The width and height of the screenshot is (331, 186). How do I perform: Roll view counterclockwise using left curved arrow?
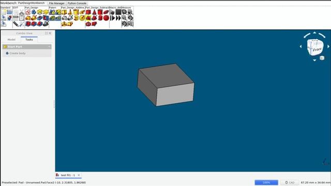click(307, 36)
